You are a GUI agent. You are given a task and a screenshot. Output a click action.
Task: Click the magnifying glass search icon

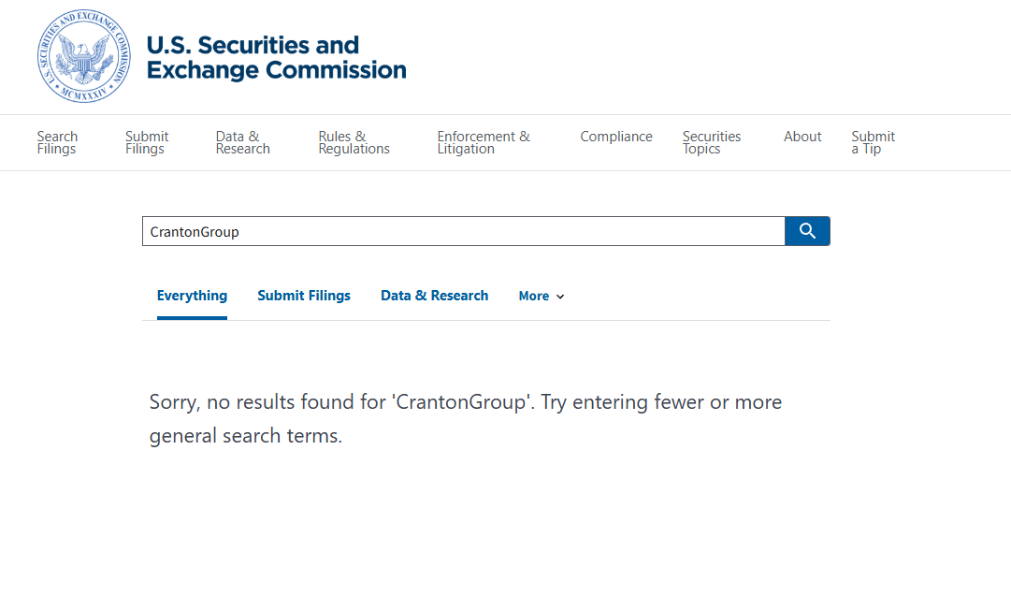[806, 231]
